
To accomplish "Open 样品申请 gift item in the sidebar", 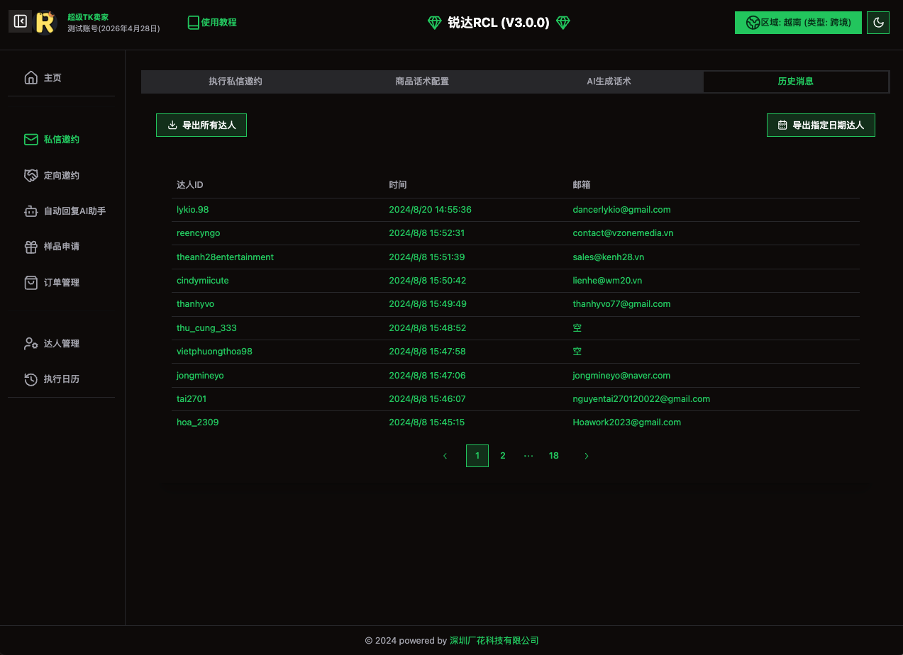I will (61, 247).
